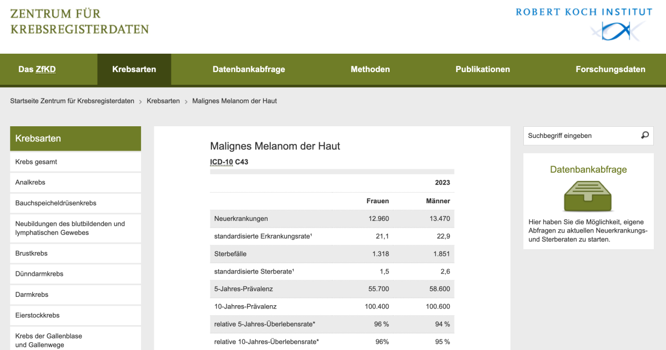Open Eierstockkrebs in the sidebar
Screen dimensions: 666x350
pos(75,315)
